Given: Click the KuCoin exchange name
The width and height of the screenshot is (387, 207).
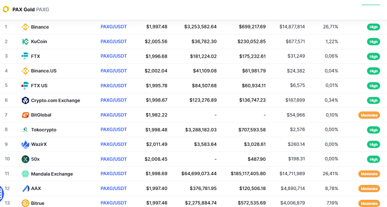Looking at the screenshot, I should 39,41.
